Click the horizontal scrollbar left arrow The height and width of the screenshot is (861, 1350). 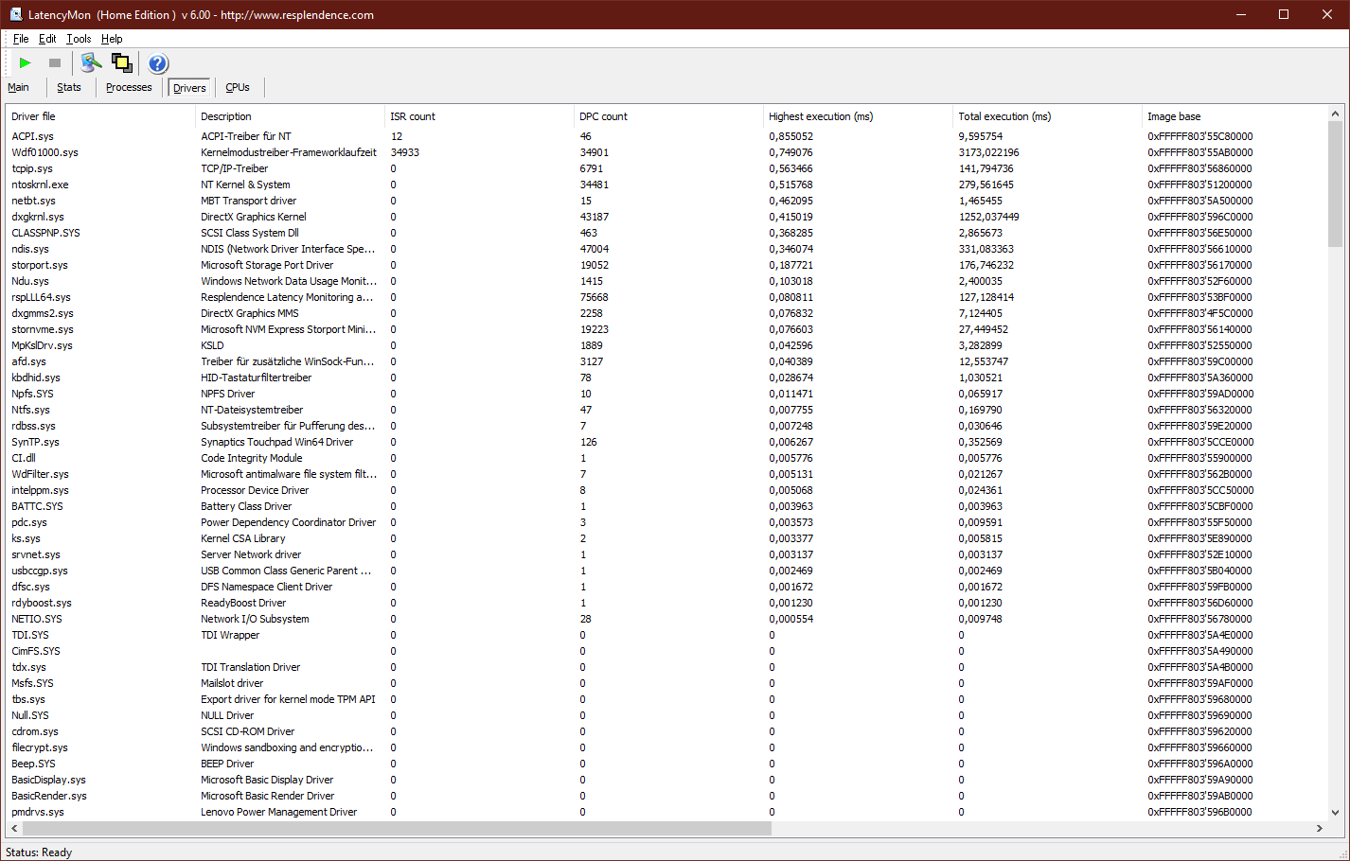pos(14,828)
